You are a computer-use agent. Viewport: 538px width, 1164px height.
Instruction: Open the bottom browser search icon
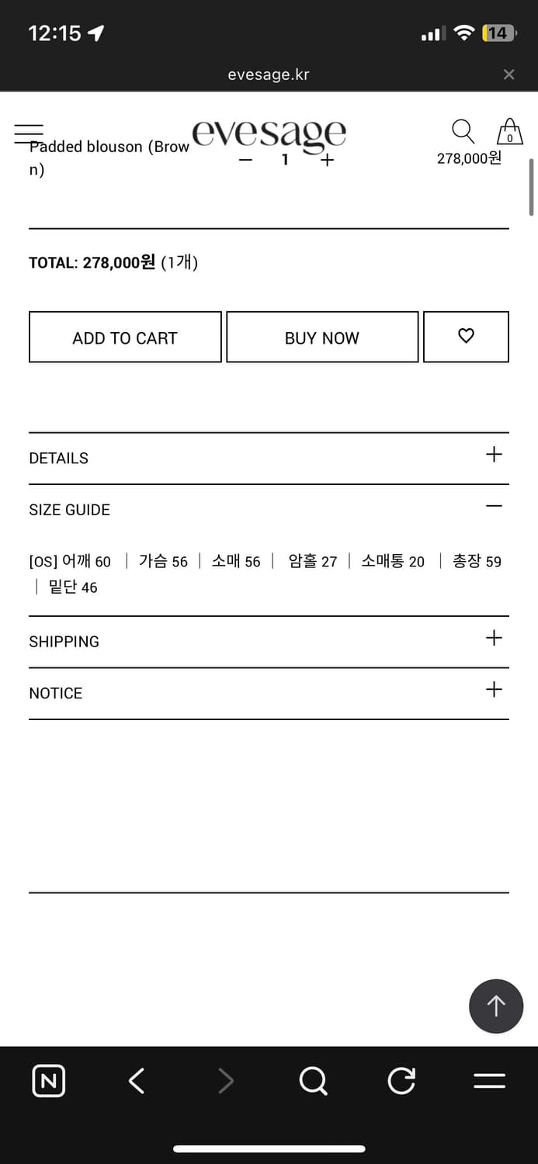[x=313, y=1081]
